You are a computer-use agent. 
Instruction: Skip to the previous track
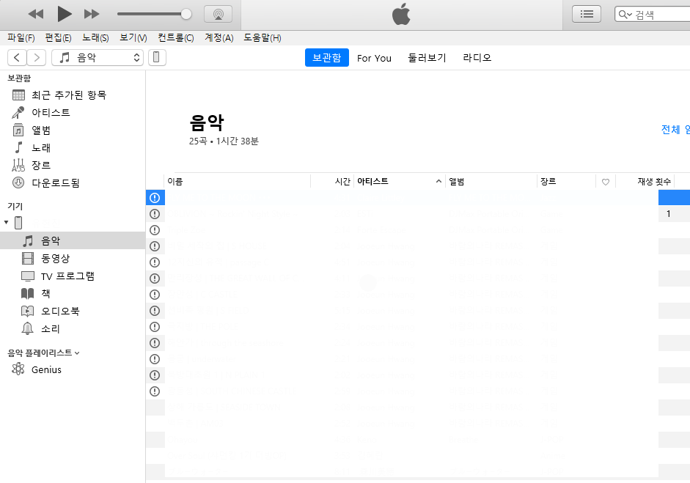pos(36,14)
